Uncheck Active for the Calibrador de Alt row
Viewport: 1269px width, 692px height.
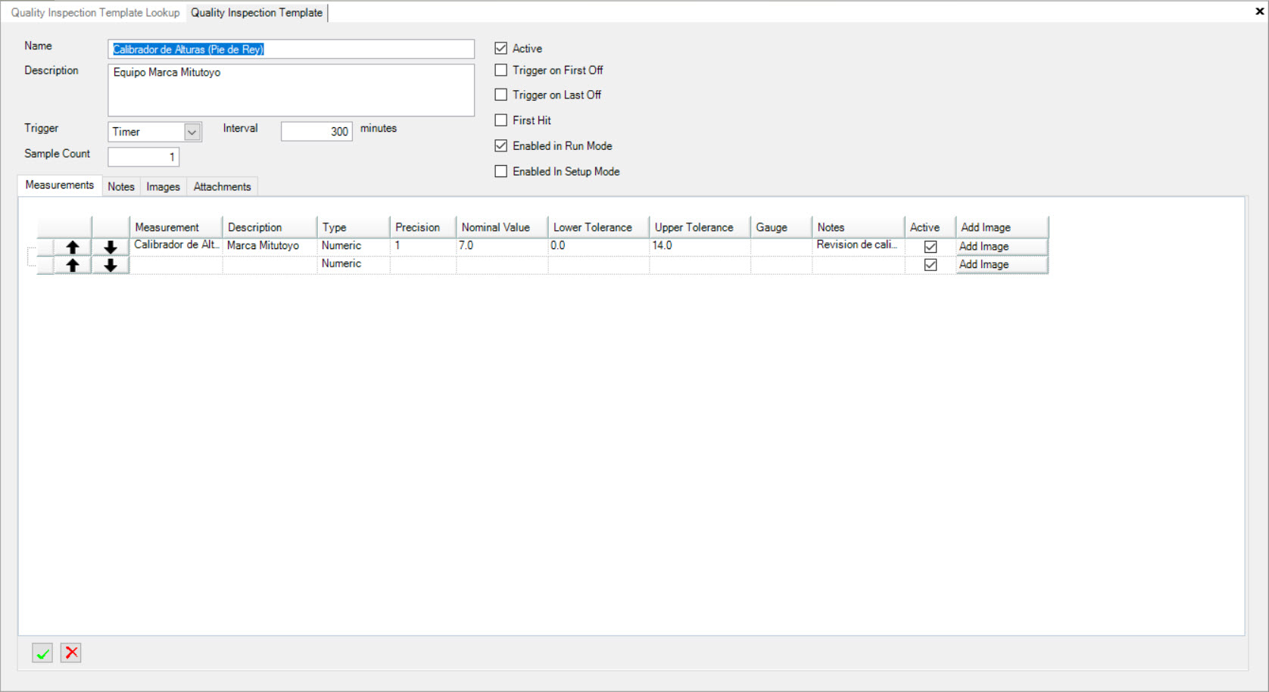pos(931,247)
